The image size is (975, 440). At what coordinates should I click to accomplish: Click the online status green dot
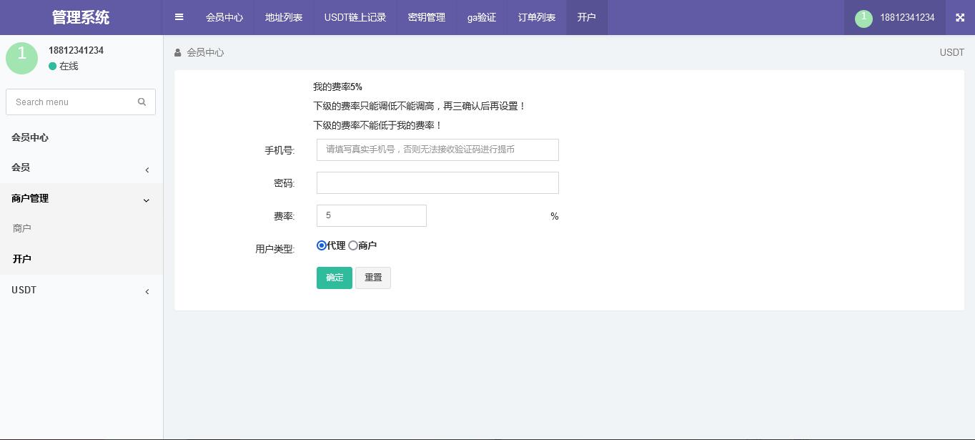tap(53, 66)
